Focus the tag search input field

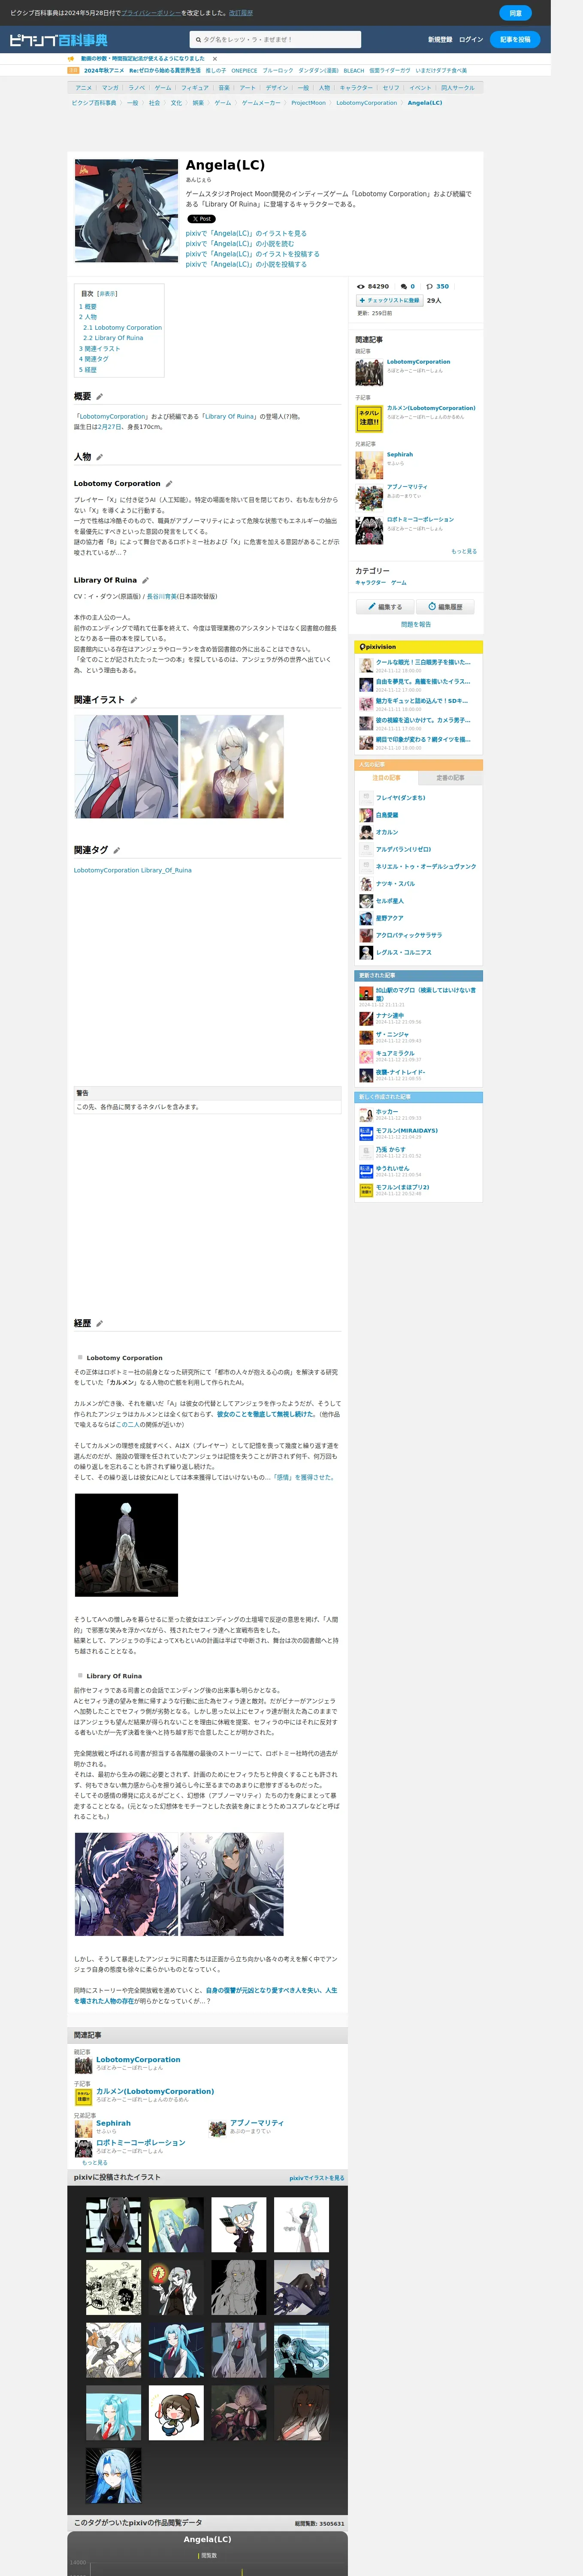[275, 40]
